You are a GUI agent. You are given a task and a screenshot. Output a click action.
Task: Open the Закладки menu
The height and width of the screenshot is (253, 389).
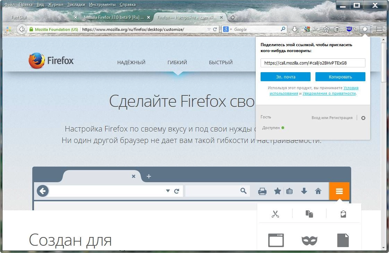[76, 5]
